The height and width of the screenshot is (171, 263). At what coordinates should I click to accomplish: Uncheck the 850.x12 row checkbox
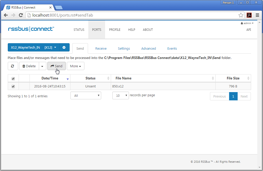pos(13,86)
